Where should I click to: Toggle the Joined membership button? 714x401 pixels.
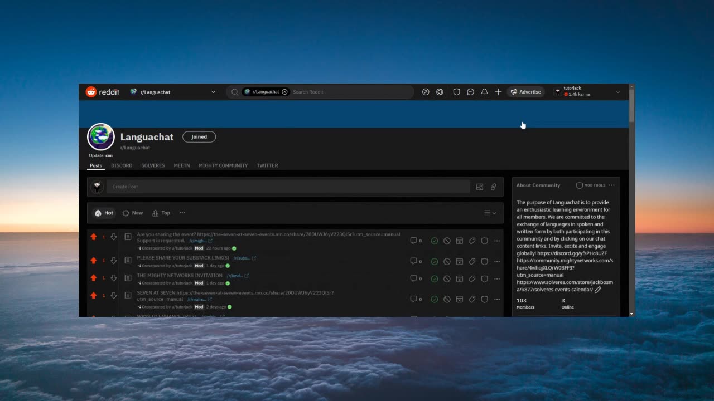point(199,136)
